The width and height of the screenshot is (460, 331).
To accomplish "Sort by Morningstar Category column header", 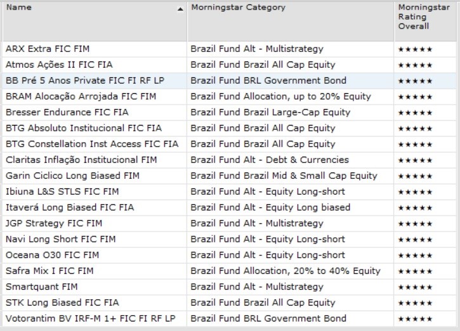I will (238, 8).
